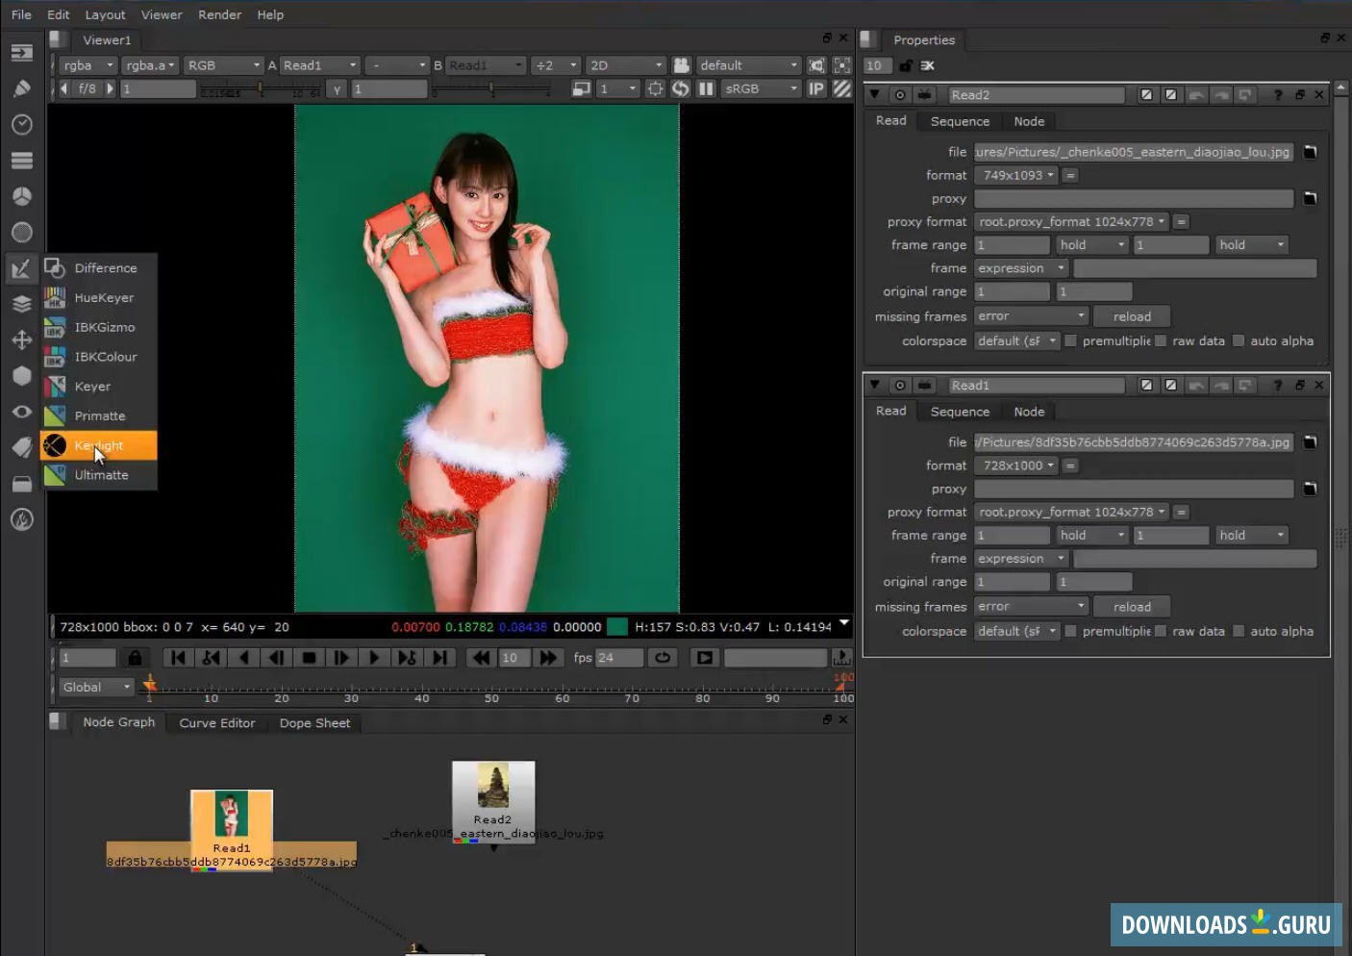Open the 2D view mode dropdown

(625, 65)
